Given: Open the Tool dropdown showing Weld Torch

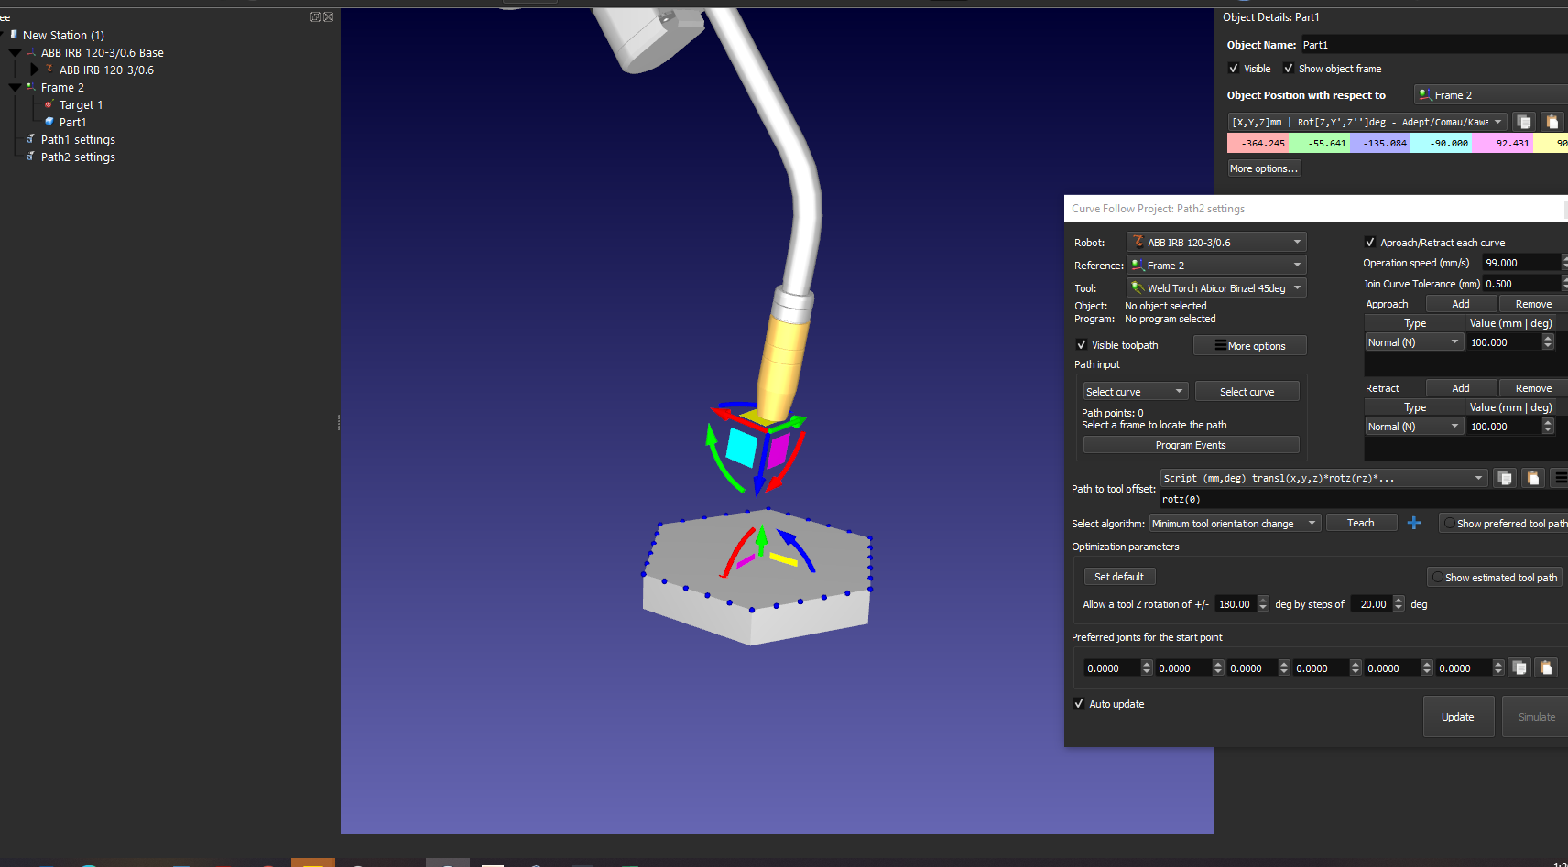Looking at the screenshot, I should 1216,288.
